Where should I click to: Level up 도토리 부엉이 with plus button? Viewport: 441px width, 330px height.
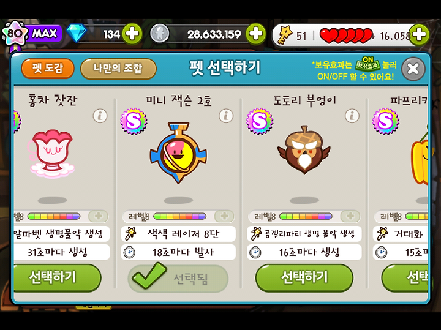coord(350,216)
